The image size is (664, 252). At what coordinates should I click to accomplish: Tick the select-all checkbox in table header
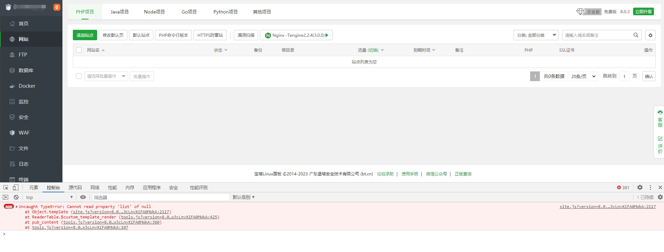79,50
